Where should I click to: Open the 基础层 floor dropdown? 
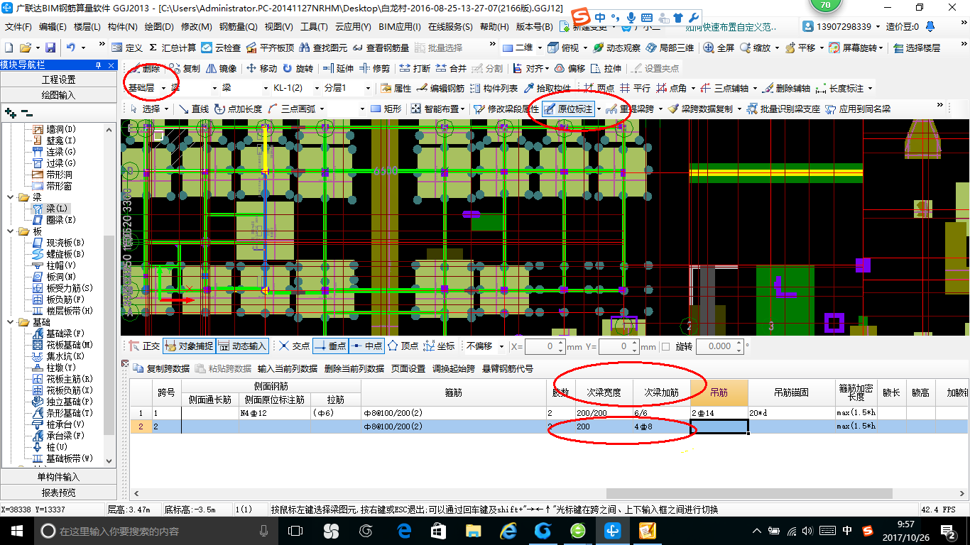[164, 88]
